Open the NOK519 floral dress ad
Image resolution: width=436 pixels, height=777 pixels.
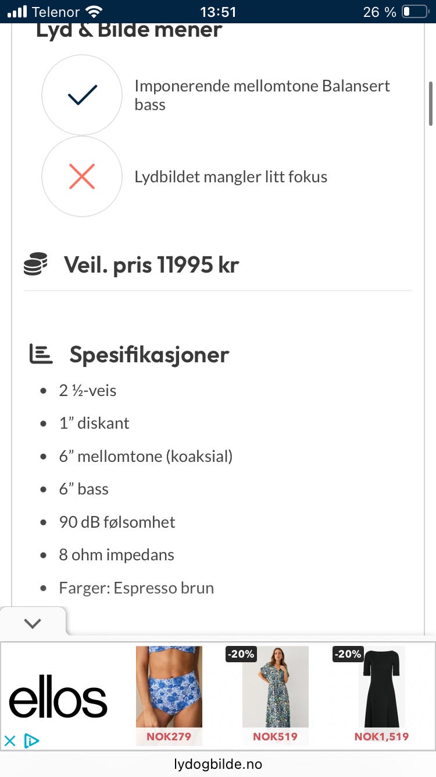(275, 687)
